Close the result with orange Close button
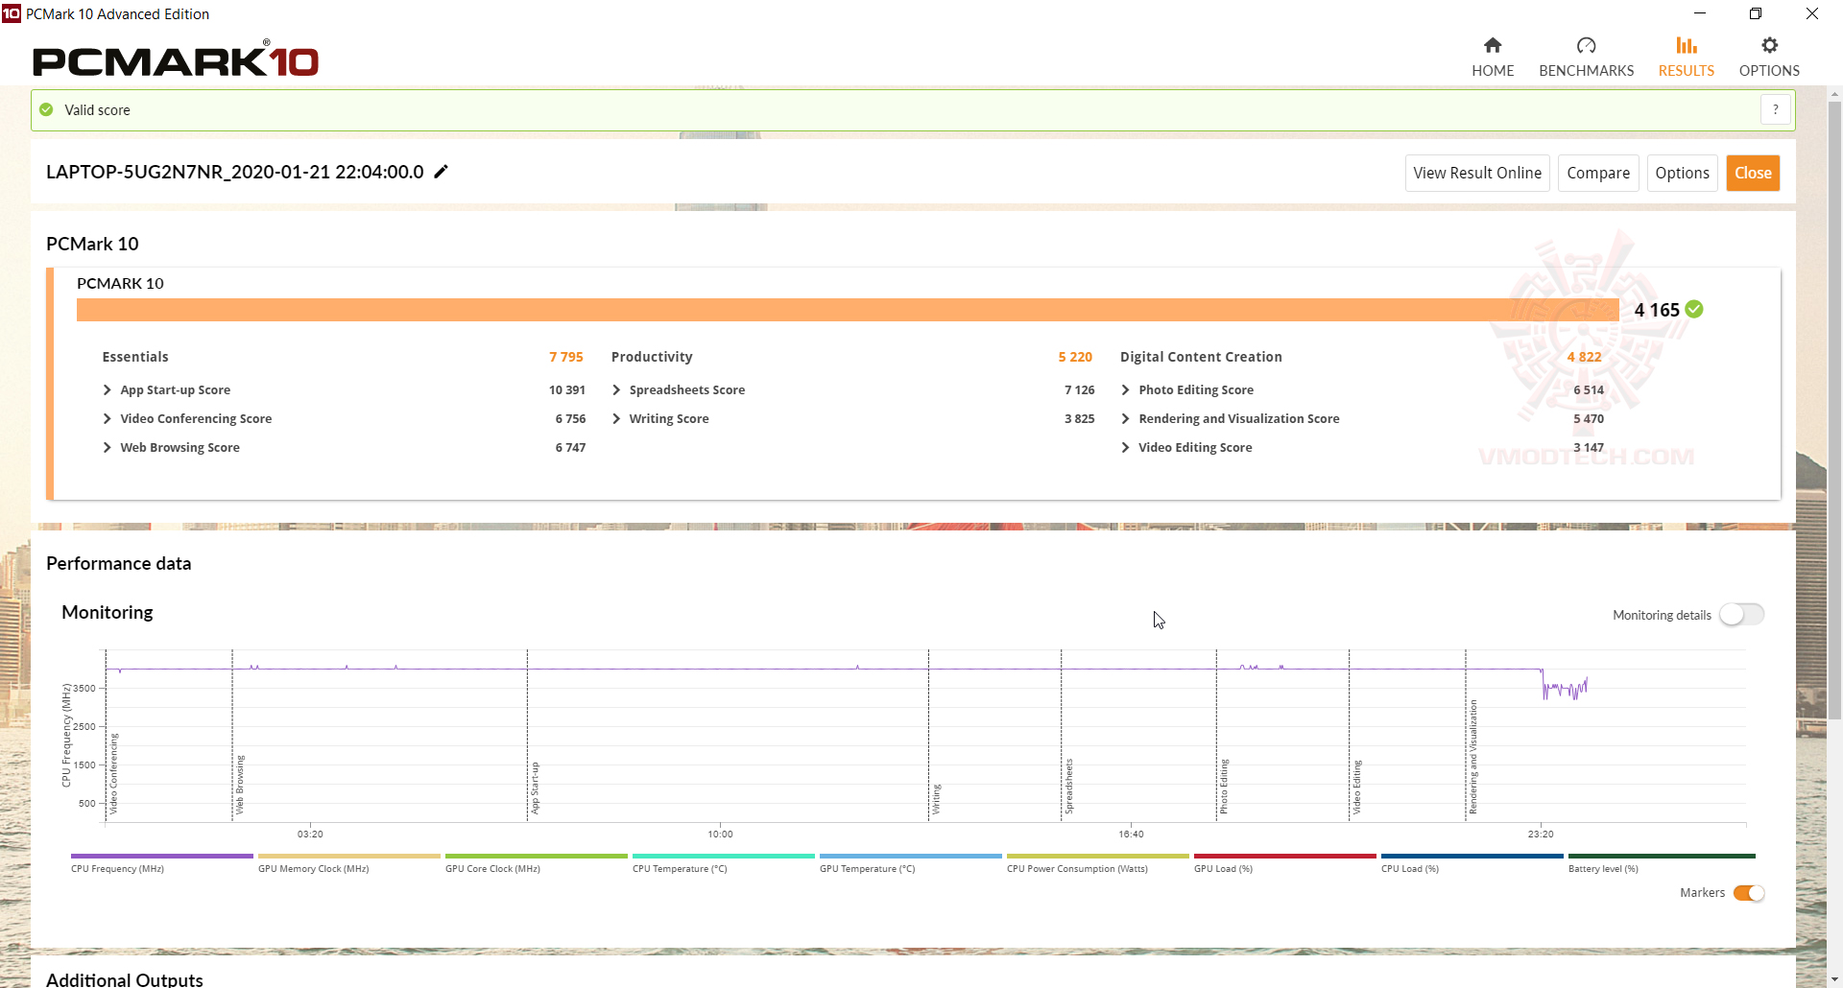The height and width of the screenshot is (988, 1843). click(1753, 174)
